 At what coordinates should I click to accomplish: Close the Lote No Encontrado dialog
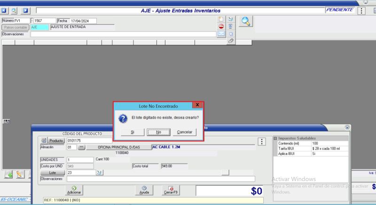(x=197, y=106)
